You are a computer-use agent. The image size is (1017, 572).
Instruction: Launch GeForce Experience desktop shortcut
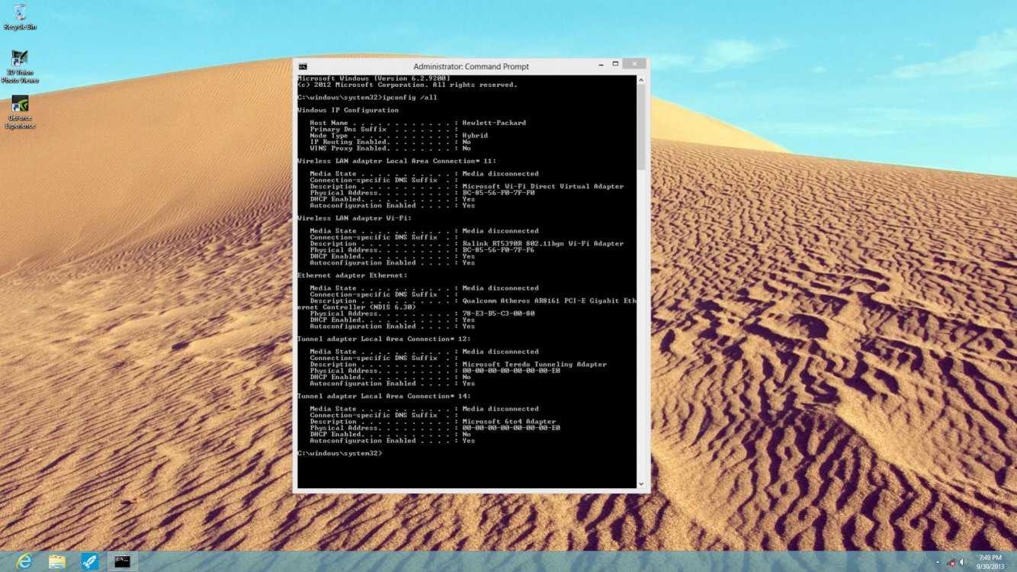point(20,112)
